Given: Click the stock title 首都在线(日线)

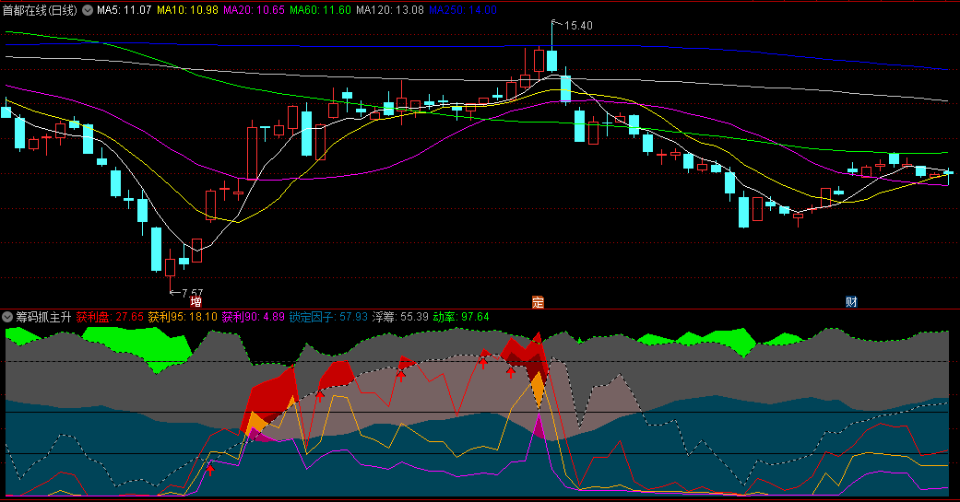Looking at the screenshot, I should coord(40,10).
